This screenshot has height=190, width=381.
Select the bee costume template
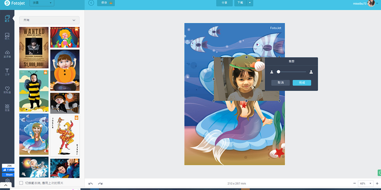click(34, 91)
